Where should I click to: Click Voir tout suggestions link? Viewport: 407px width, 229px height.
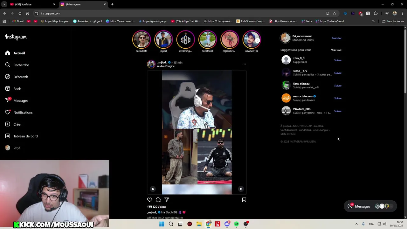[336, 50]
